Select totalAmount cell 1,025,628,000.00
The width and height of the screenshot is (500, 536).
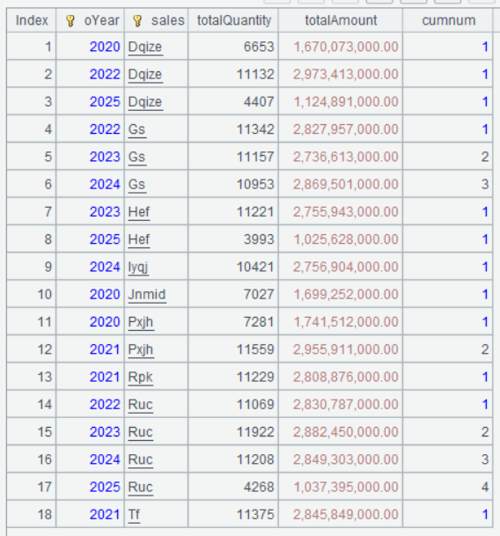[341, 239]
